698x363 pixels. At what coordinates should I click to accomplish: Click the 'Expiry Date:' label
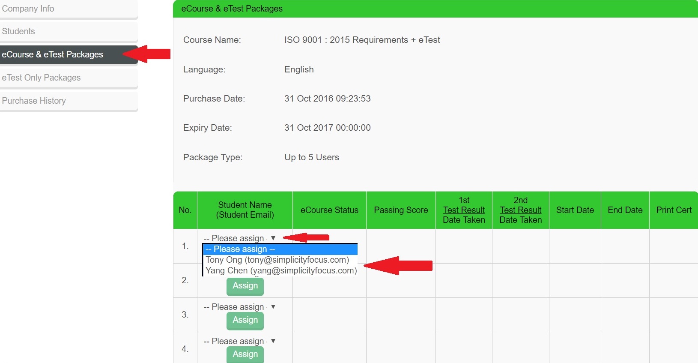tap(208, 128)
